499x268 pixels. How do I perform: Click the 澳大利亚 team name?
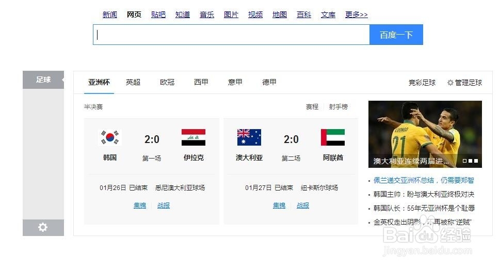pos(249,157)
